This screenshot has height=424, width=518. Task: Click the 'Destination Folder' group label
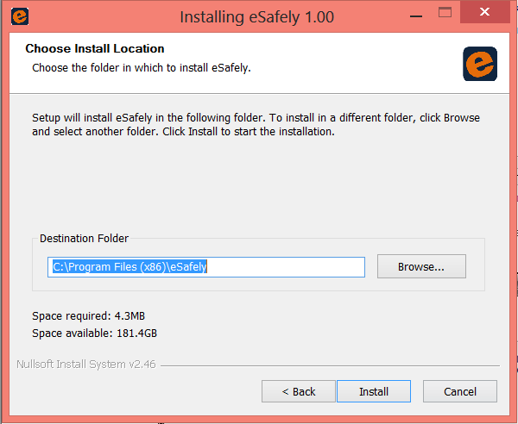pyautogui.click(x=84, y=239)
